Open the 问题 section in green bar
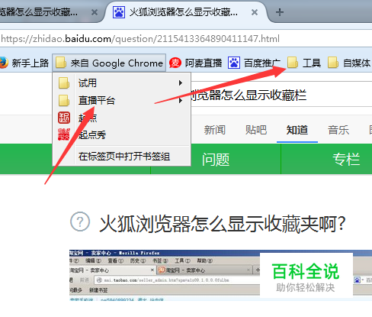The height and width of the screenshot is (317, 372). point(216,160)
